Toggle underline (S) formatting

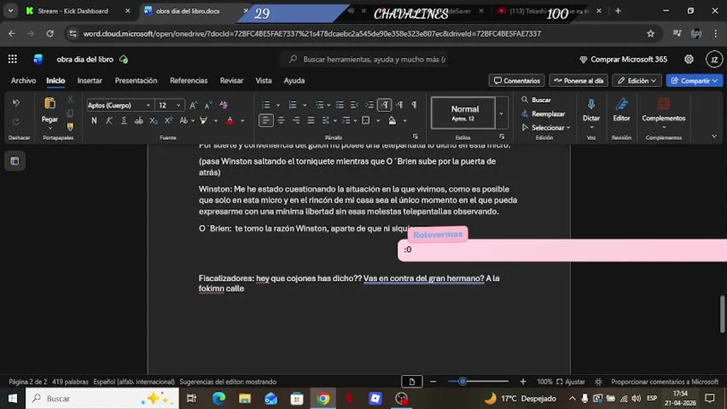pyautogui.click(x=123, y=120)
